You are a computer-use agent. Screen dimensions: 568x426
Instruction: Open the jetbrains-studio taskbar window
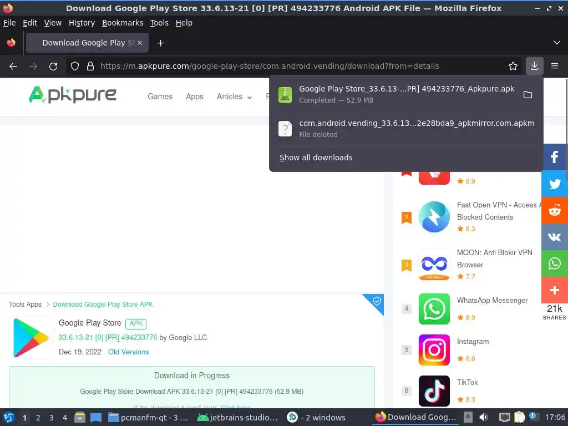click(x=237, y=418)
